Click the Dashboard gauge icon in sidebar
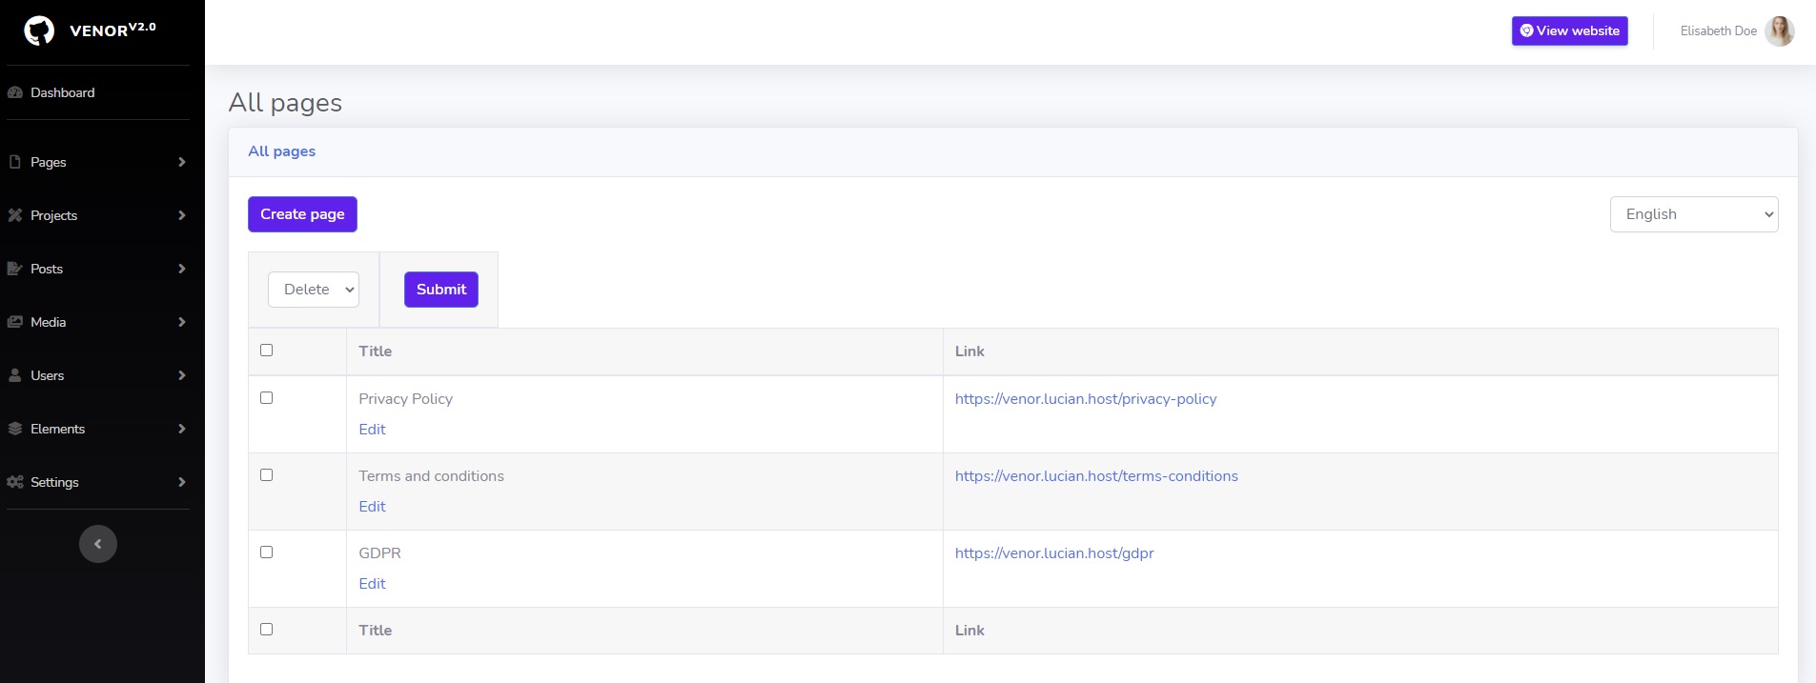Screen dimensions: 1816x683 [x=15, y=92]
